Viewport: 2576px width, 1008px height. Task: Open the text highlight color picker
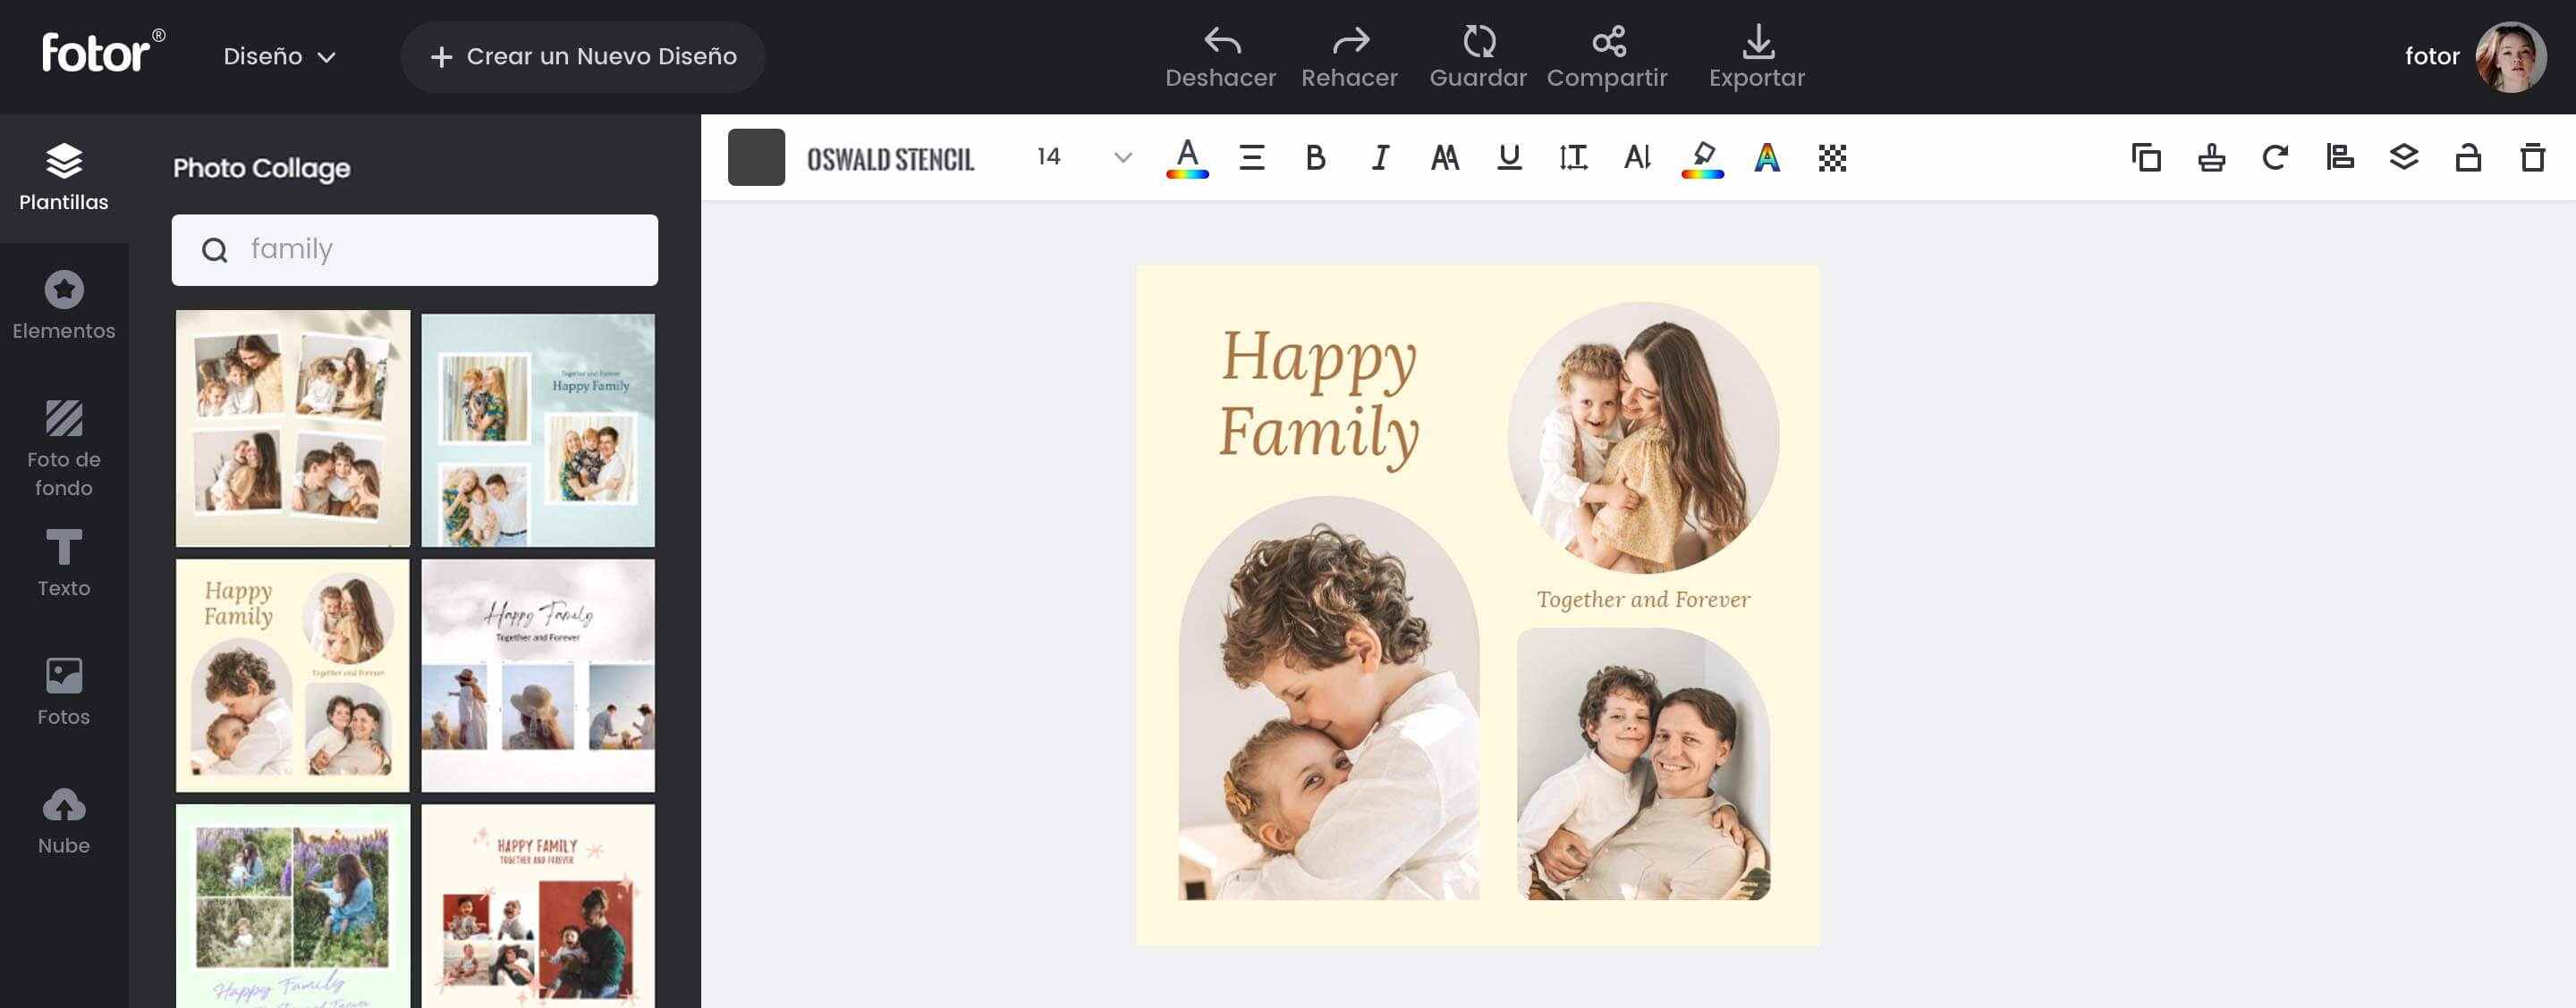pos(1703,159)
